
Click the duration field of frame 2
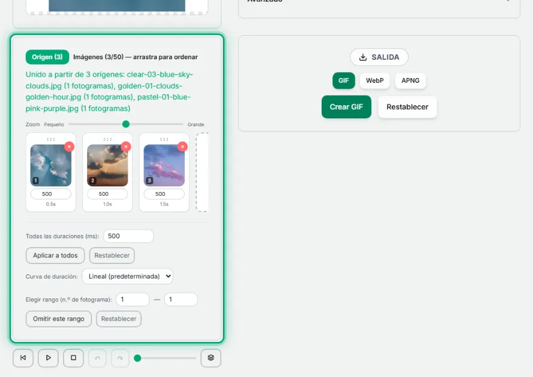107,194
